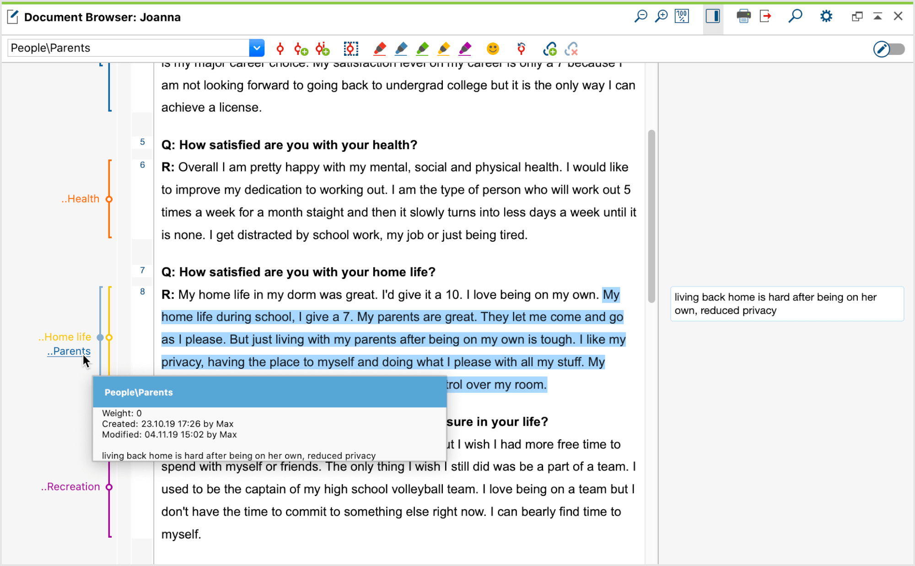Reset document zoom to 100%
Viewport: 915px width, 566px height.
click(682, 16)
